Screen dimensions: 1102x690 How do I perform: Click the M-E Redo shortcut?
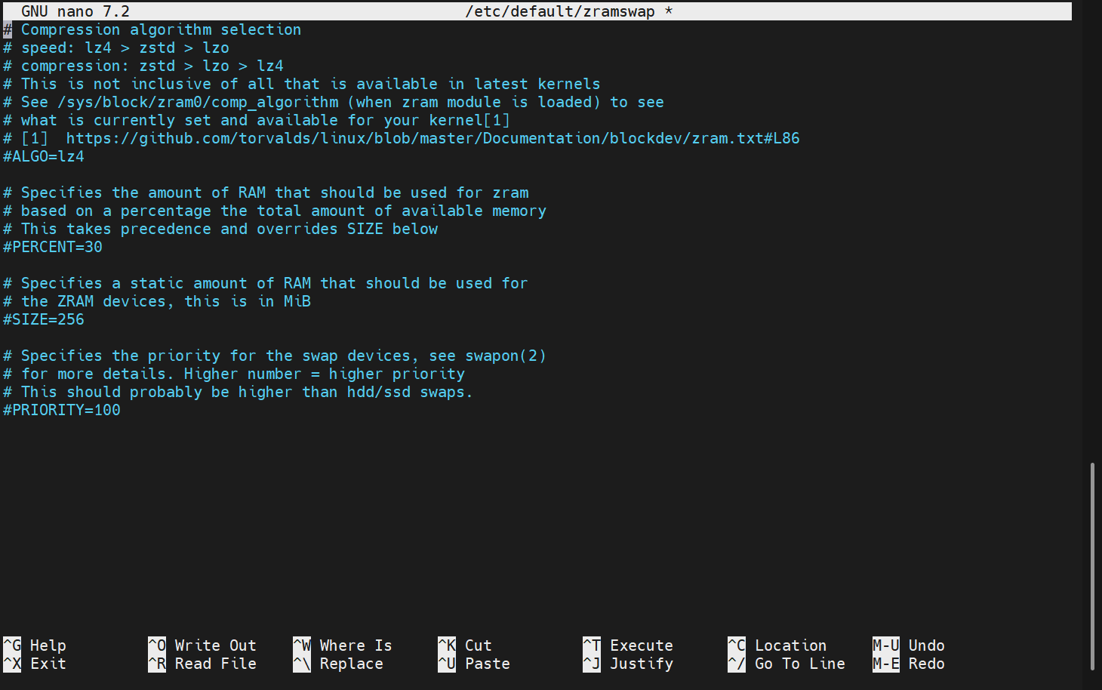tap(909, 664)
